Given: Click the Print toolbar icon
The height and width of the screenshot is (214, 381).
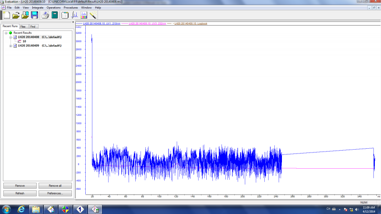Looking at the screenshot, I should pyautogui.click(x=45, y=15).
